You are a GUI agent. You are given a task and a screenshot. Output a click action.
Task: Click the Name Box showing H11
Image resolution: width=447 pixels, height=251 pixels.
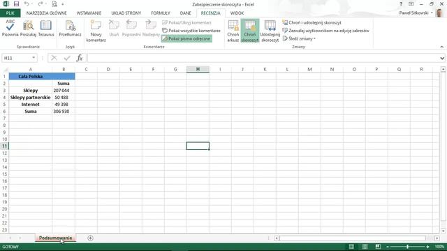[17, 58]
